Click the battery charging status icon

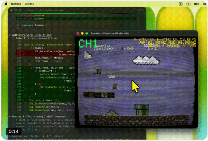coord(197,4)
